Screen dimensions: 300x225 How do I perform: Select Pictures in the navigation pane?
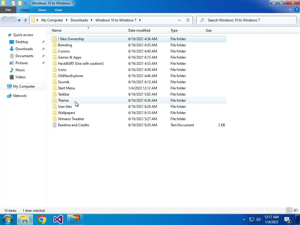click(x=22, y=63)
